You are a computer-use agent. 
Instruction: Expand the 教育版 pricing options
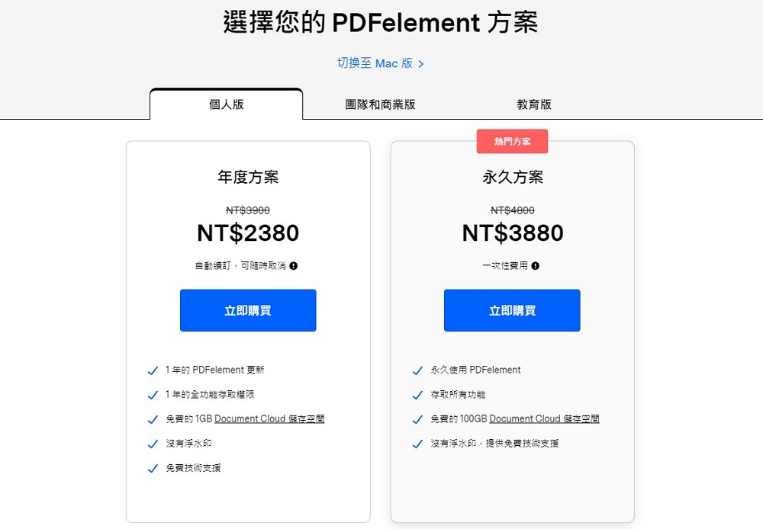[536, 104]
